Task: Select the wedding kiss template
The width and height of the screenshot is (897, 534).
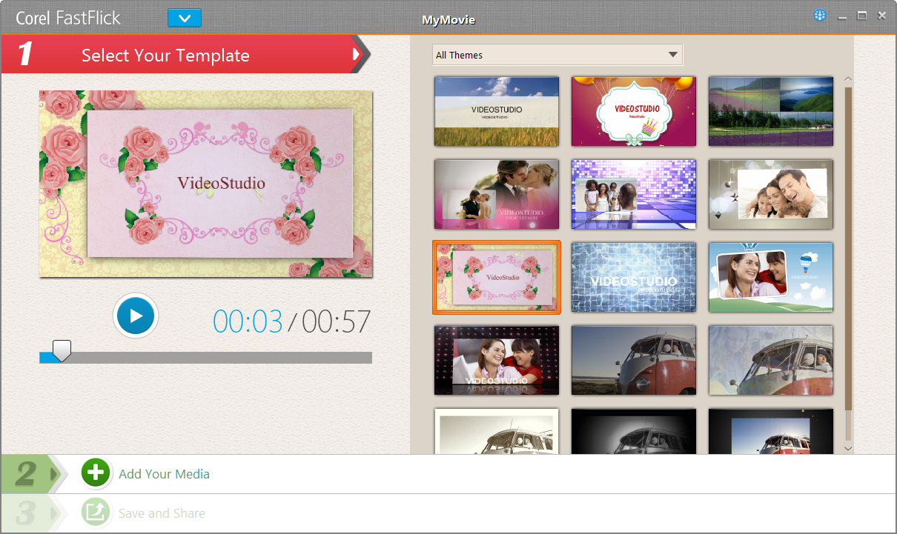Action: 497,194
